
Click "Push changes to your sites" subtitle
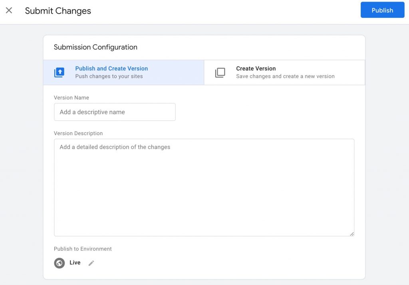click(109, 76)
